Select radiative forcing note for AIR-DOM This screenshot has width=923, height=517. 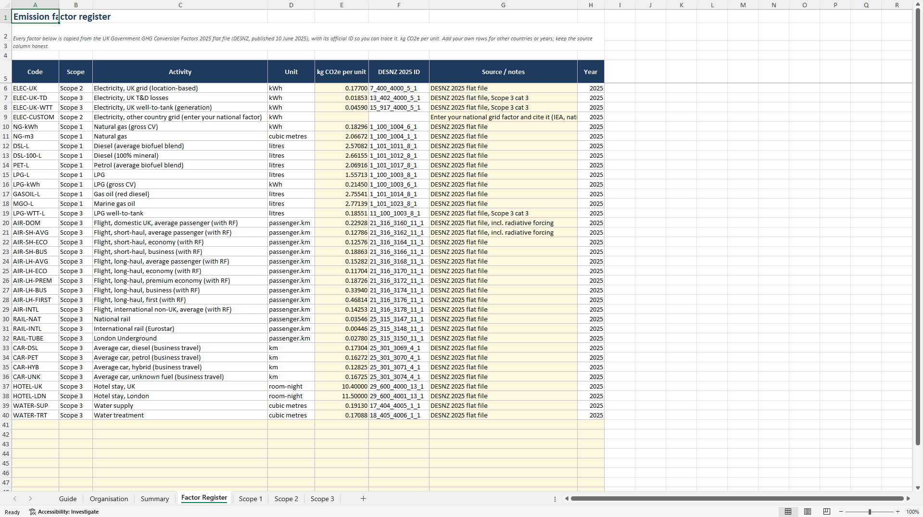click(x=503, y=223)
